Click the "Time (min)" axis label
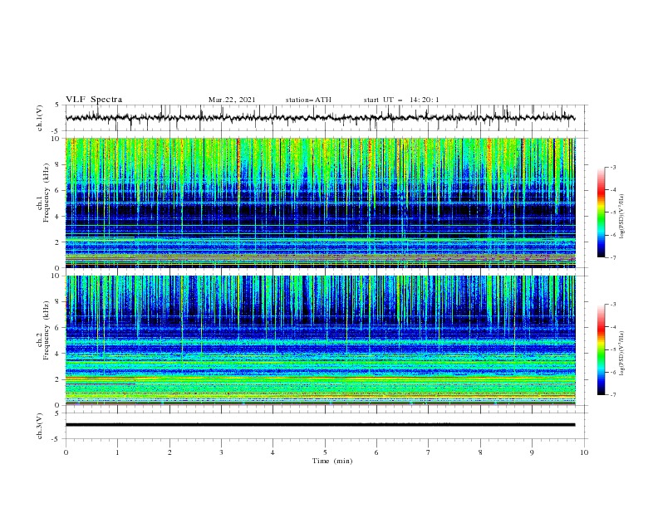The image size is (658, 508). click(x=332, y=461)
